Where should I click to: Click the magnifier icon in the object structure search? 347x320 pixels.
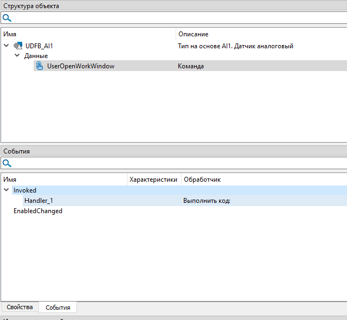pos(7,18)
